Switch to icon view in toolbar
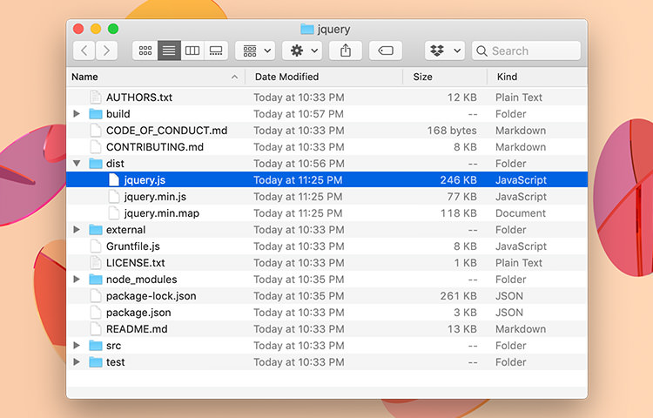Viewport: 653px width, 418px height. click(x=145, y=51)
